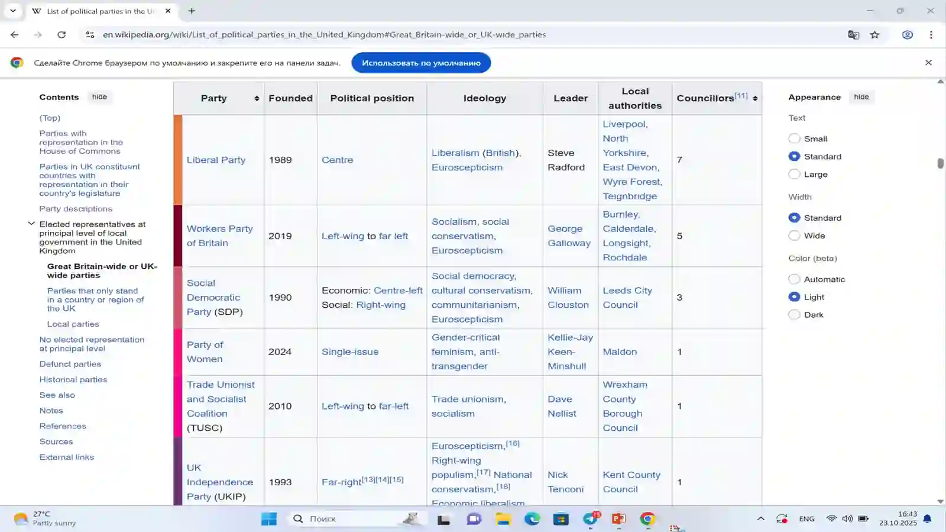Image resolution: width=946 pixels, height=532 pixels.
Task: Open PowerPoint from the taskbar
Action: pyautogui.click(x=619, y=519)
